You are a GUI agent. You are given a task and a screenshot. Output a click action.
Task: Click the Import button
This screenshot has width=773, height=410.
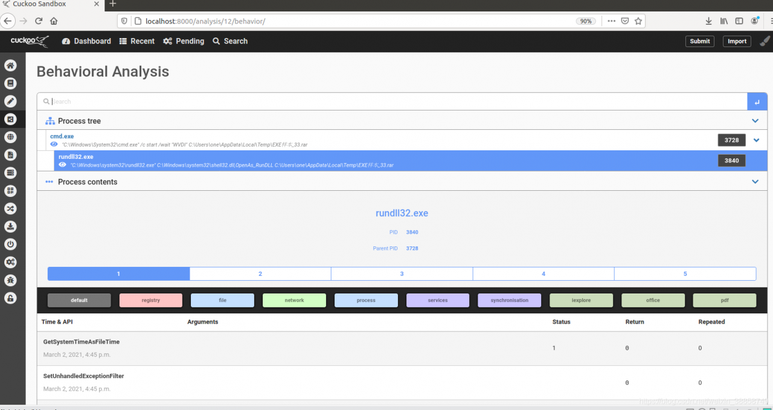737,41
